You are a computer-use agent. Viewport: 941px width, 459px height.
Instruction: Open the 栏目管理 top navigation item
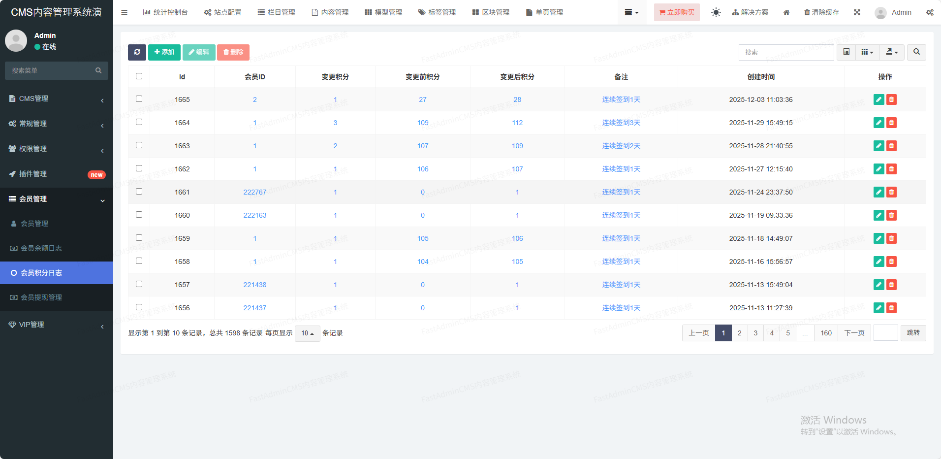click(277, 12)
